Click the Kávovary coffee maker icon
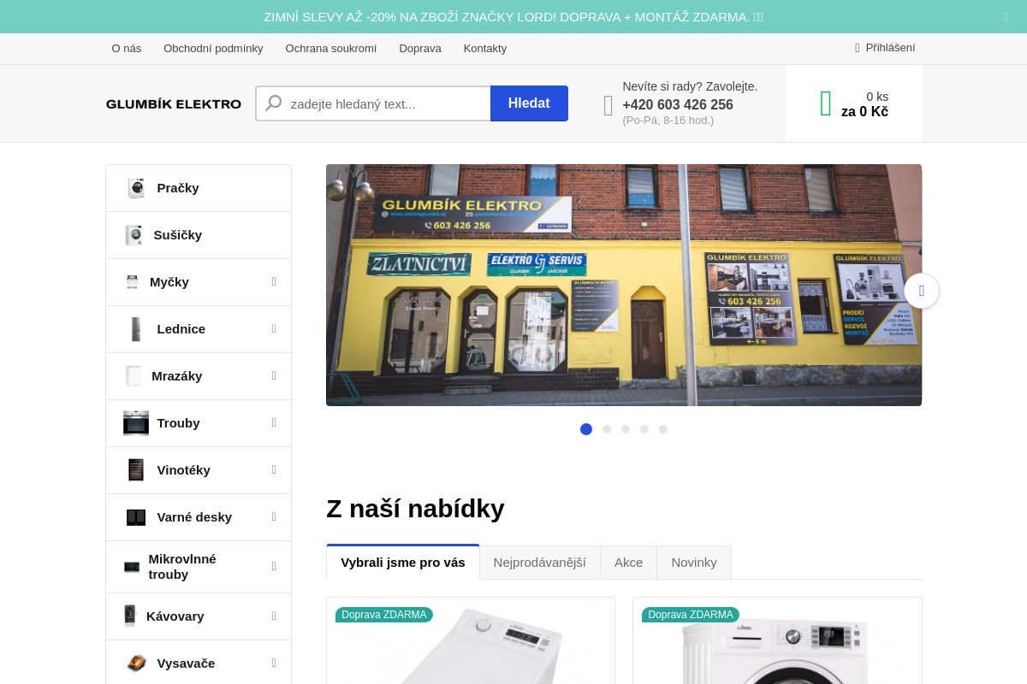The width and height of the screenshot is (1027, 684). (x=130, y=616)
